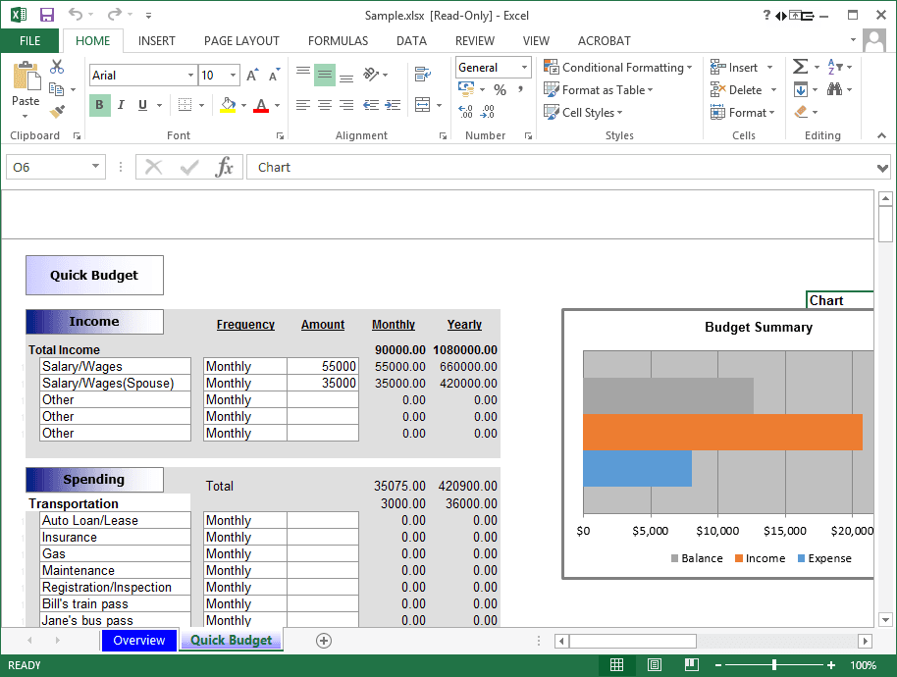Open the font size 10 dropdown
This screenshot has width=897, height=677.
tap(233, 75)
